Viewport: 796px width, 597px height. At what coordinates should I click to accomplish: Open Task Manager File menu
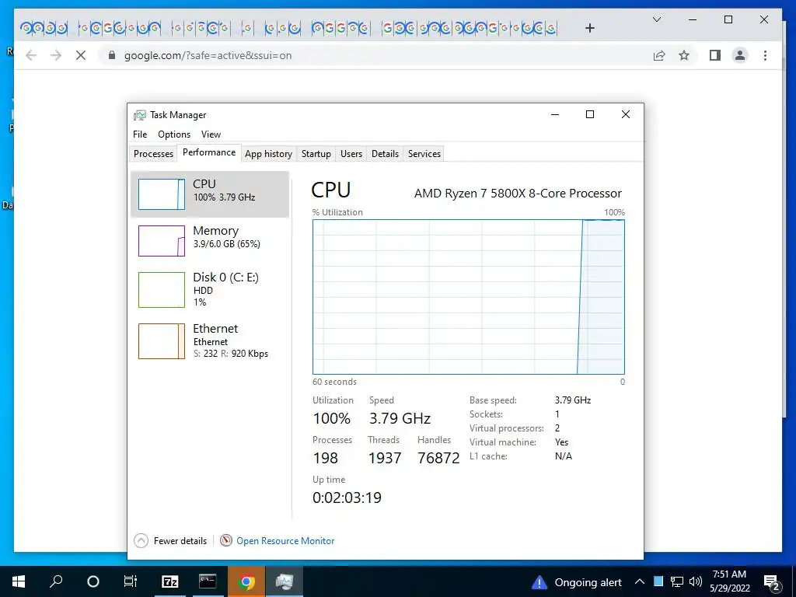point(140,134)
